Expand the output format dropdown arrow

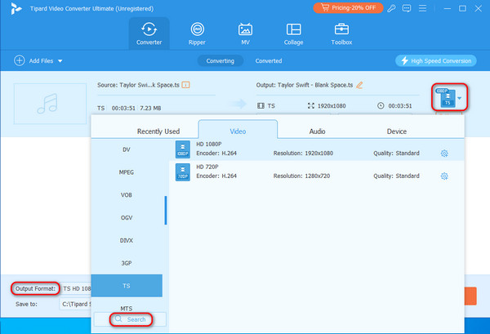click(459, 98)
